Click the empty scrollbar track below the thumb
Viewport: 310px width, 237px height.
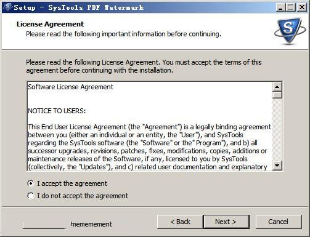pos(277,130)
